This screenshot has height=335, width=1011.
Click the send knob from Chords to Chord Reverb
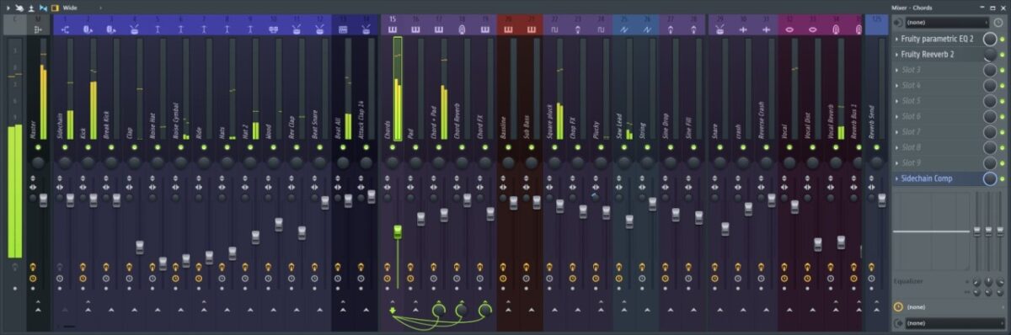(x=462, y=311)
